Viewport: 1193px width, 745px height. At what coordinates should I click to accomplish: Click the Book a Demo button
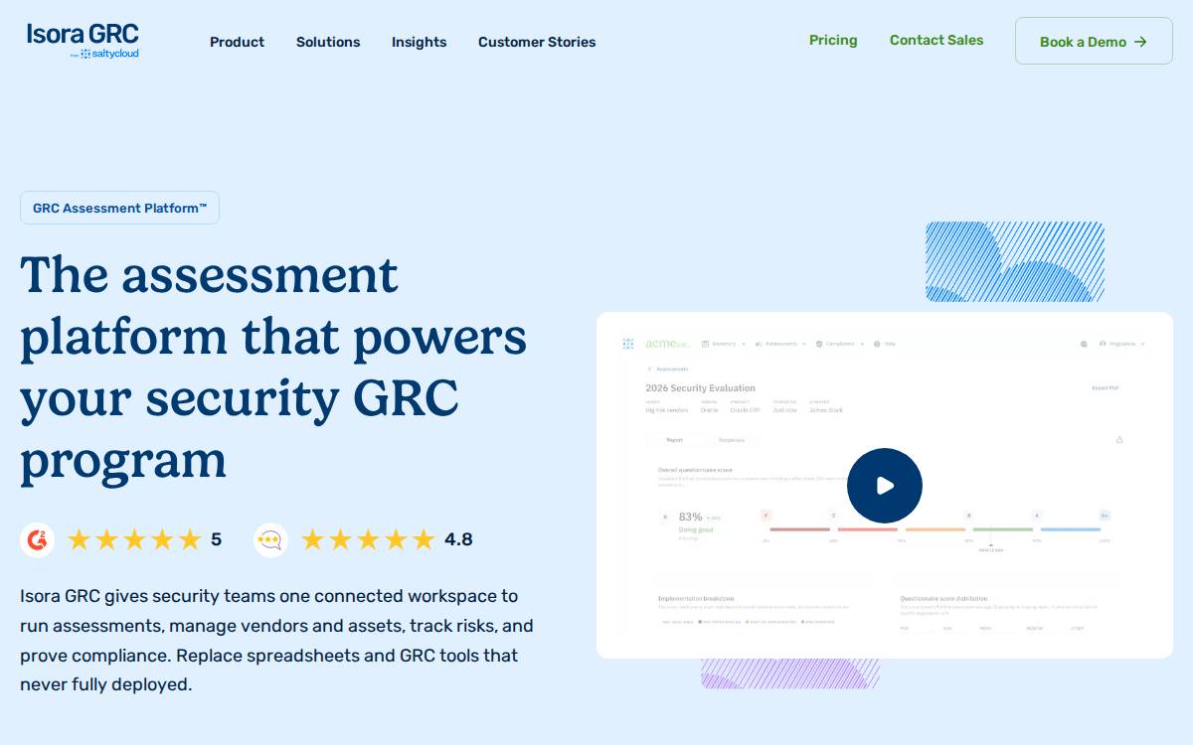tap(1094, 41)
